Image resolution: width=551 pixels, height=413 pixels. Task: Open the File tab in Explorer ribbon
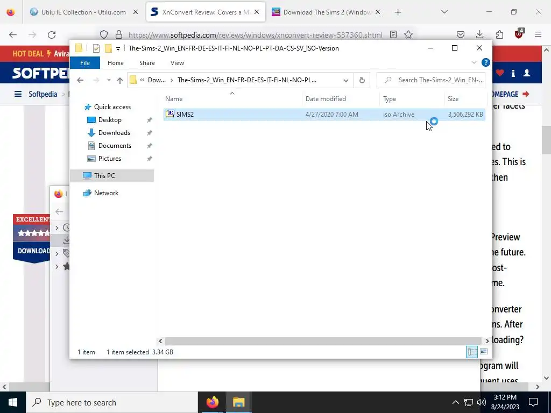tap(85, 63)
